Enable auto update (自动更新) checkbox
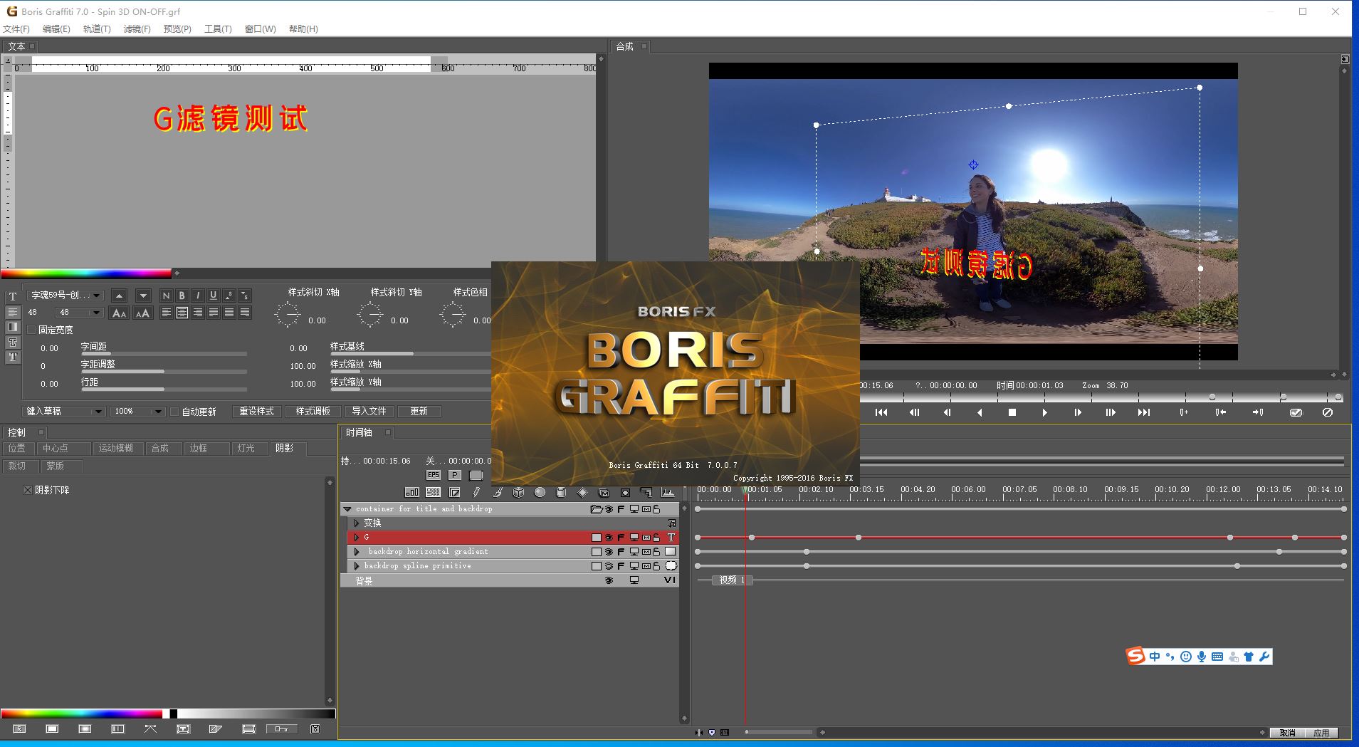Screen dimensions: 1359x747 click(x=174, y=412)
